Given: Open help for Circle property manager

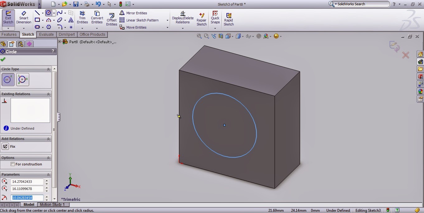Looking at the screenshot, I should (x=53, y=51).
